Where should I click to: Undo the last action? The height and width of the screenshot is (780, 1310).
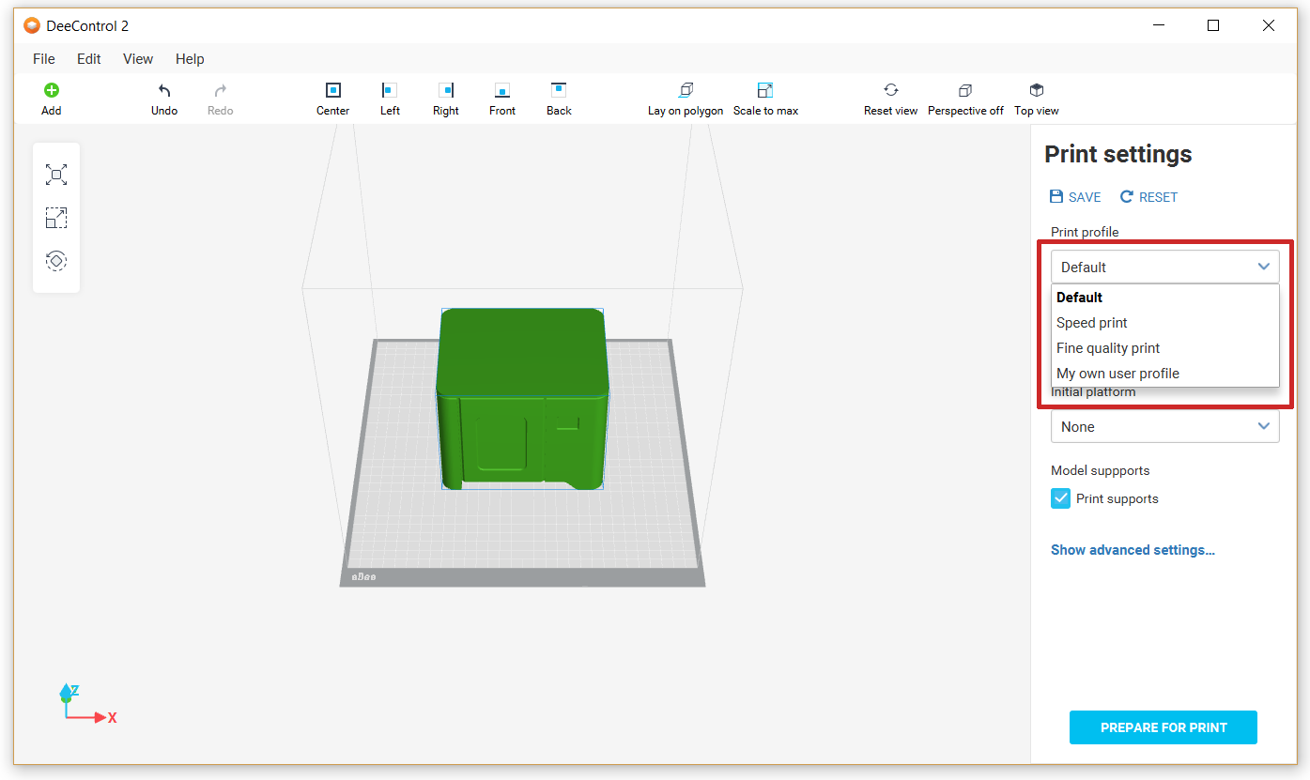pos(164,91)
